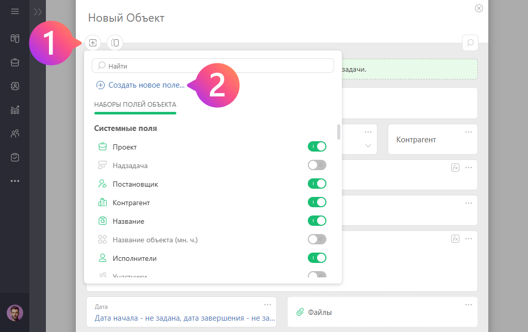Turn off the Исполнители toggle
This screenshot has height=332, width=528.
pyautogui.click(x=317, y=258)
